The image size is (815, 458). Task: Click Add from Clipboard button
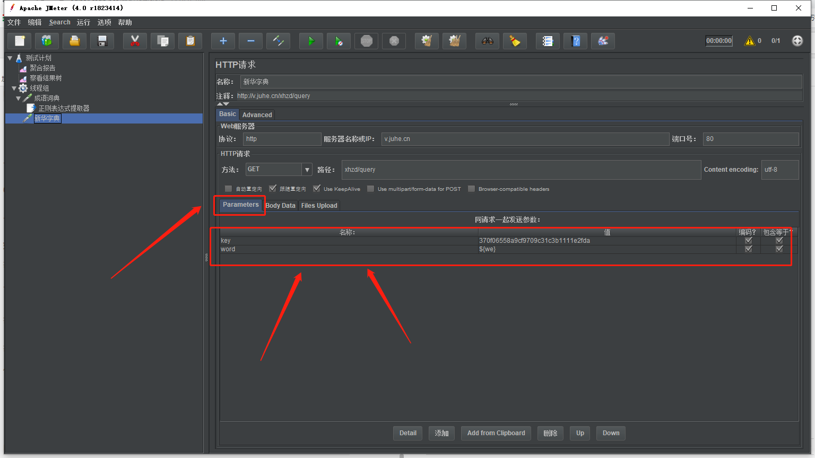click(496, 433)
